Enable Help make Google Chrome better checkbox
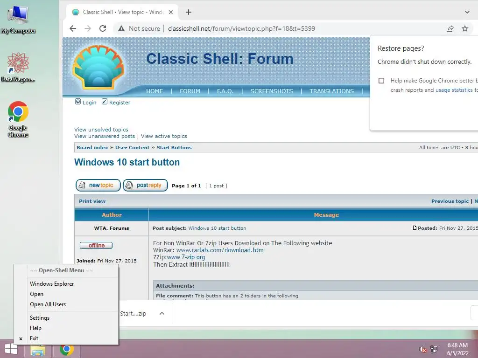 pyautogui.click(x=381, y=81)
